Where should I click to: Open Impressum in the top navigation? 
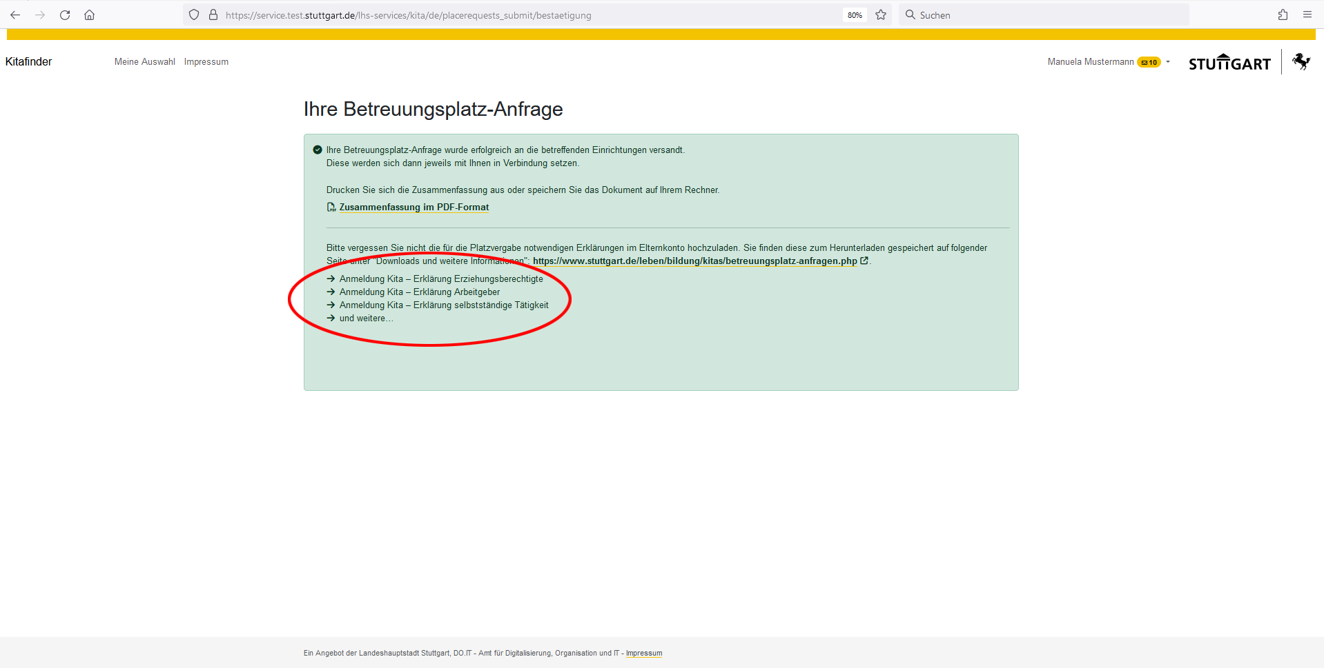point(206,62)
